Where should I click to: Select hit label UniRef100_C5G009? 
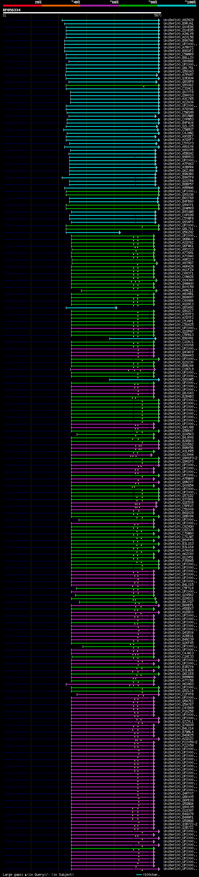pos(178,509)
